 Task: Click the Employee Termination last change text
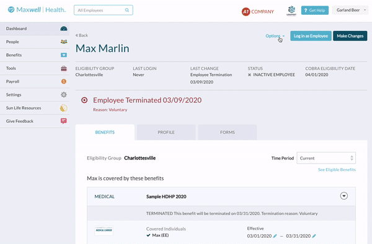(211, 75)
